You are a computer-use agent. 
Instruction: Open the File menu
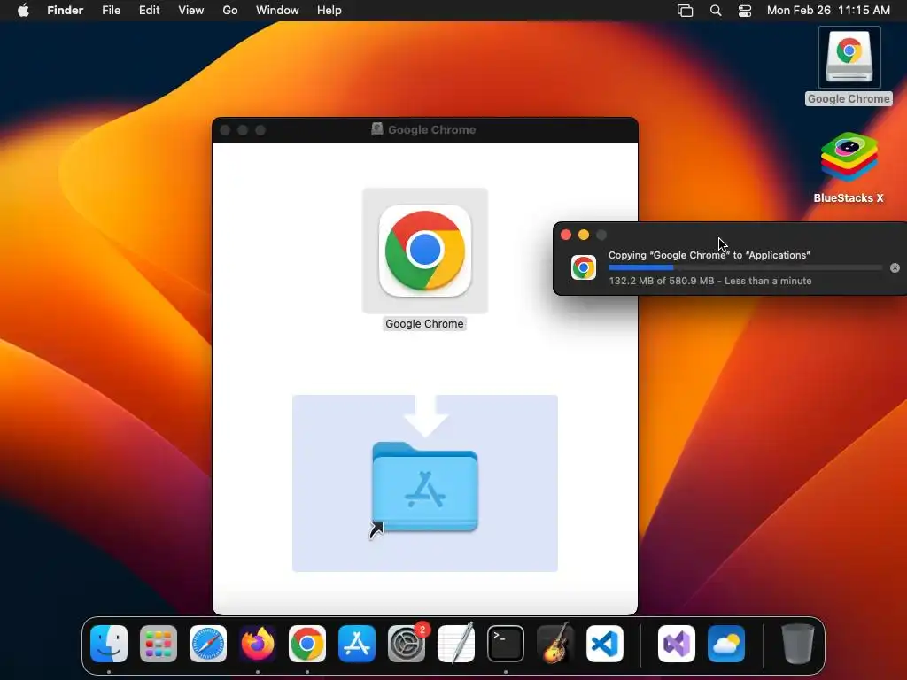(111, 11)
